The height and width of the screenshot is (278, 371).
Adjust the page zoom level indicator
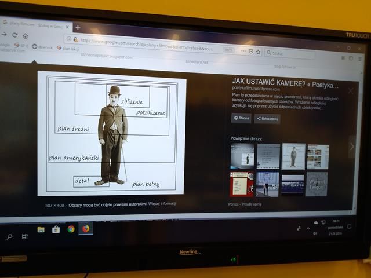coord(228,50)
